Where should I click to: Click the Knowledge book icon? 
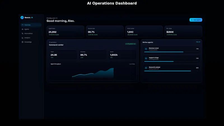[x=22, y=42]
